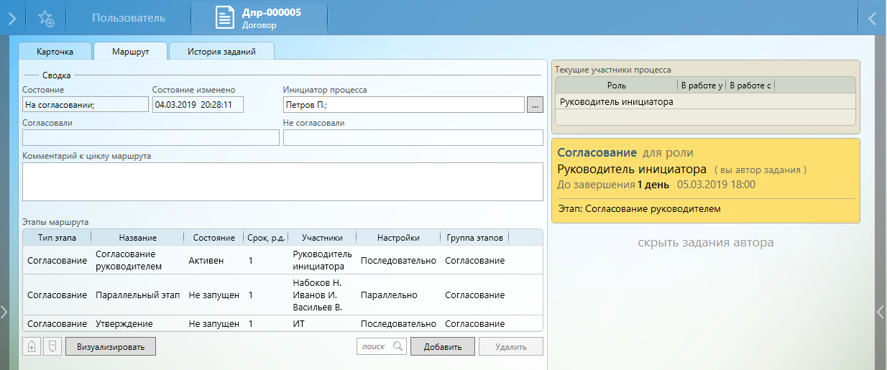The width and height of the screenshot is (887, 370).
Task: Click the left-edge middle chevron arrow
Action: click(4, 311)
